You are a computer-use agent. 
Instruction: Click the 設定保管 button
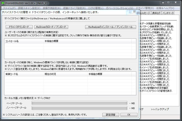coord(111,115)
